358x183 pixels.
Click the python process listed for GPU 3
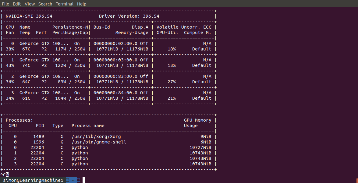pyautogui.click(x=80, y=164)
